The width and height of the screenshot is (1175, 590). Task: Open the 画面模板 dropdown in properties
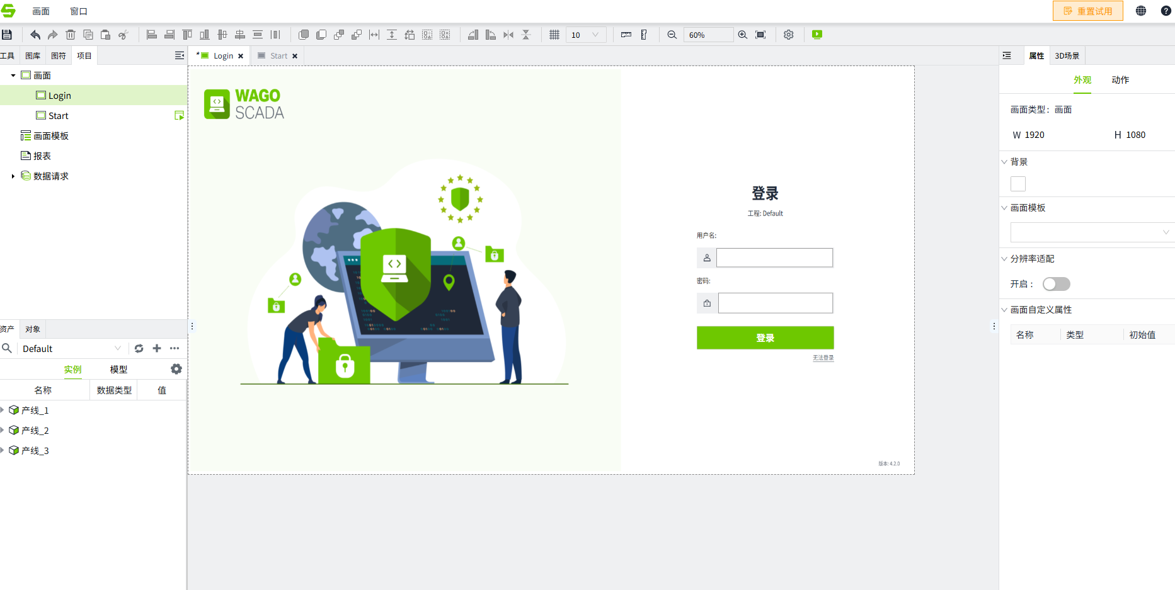(1092, 232)
